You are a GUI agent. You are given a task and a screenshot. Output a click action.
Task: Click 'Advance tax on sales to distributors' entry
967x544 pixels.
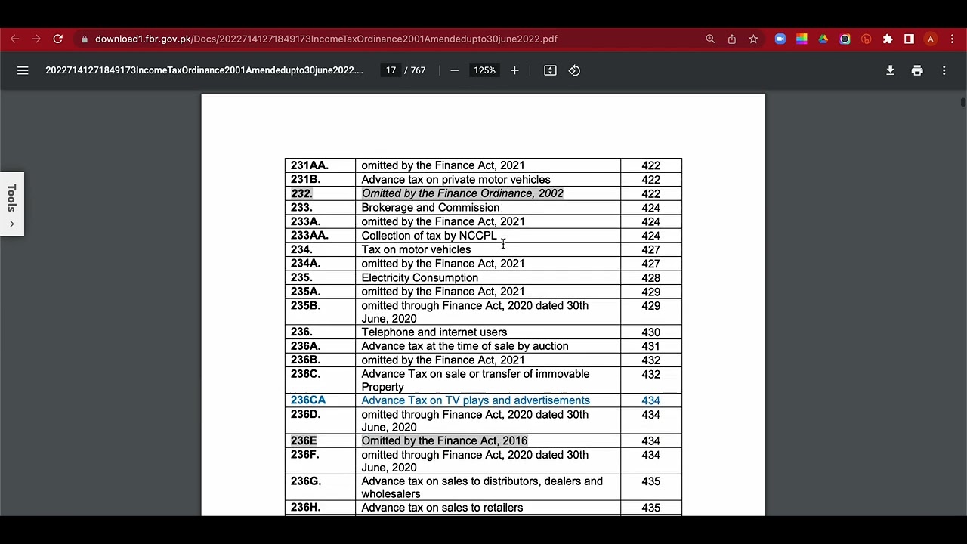tap(482, 487)
